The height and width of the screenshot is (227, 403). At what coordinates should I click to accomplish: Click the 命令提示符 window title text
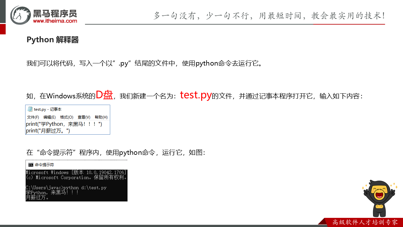44,165
